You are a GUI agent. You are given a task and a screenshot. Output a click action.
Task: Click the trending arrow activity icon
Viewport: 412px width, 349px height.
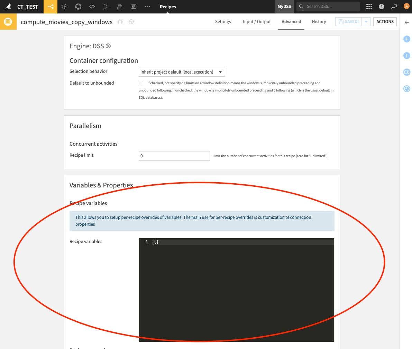coord(394,7)
